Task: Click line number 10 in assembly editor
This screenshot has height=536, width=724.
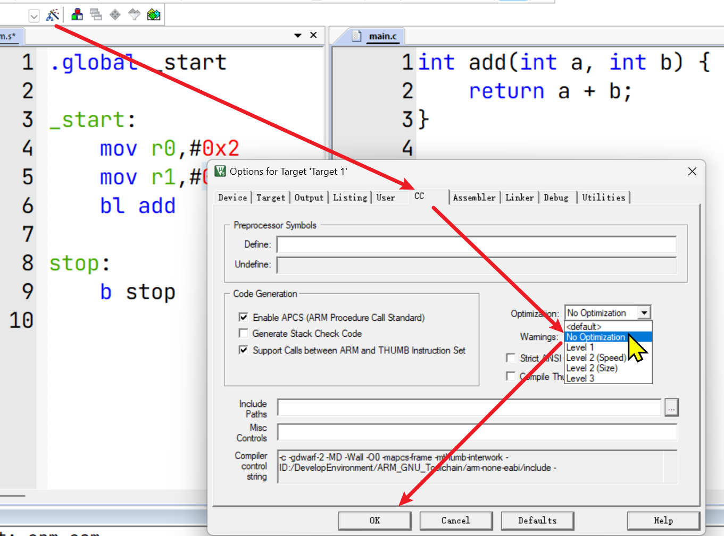Action: click(21, 320)
